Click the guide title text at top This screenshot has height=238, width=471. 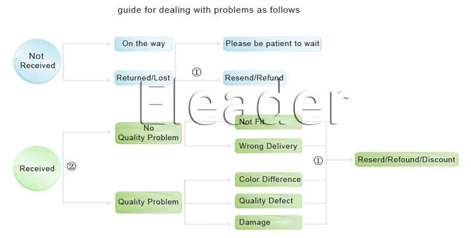tap(209, 10)
